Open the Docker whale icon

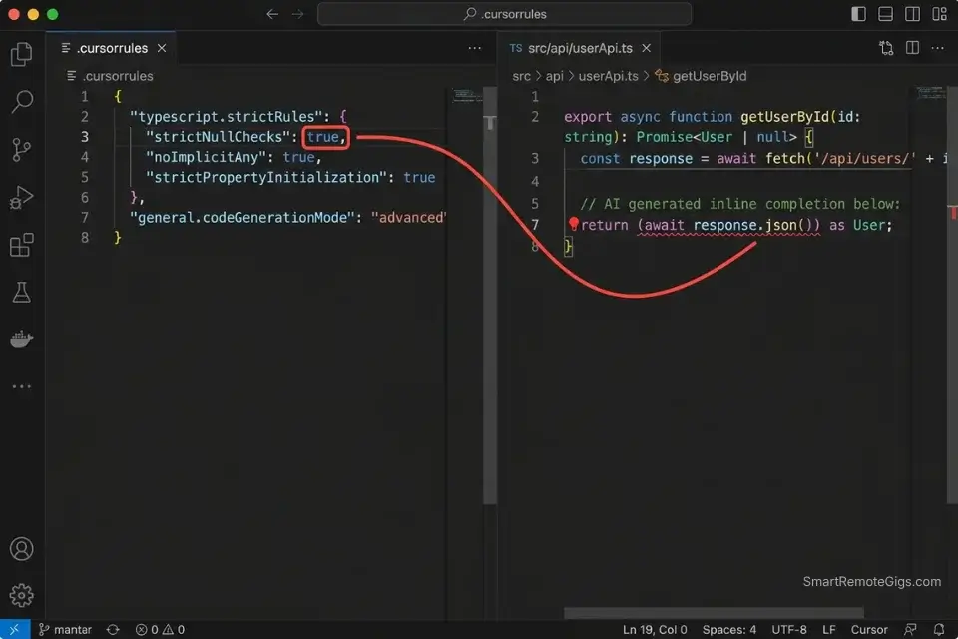(x=22, y=338)
